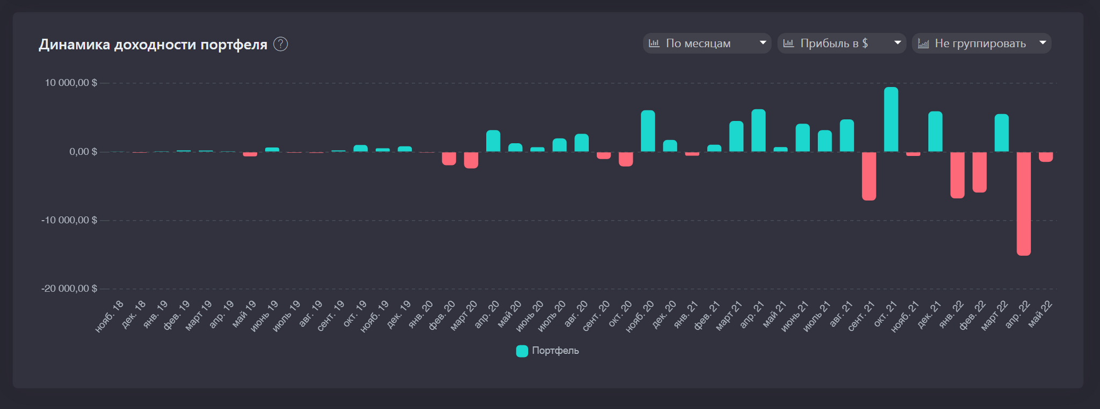Click the arrow of 'Не группировать' dropdown
This screenshot has width=1100, height=409.
coord(1043,43)
